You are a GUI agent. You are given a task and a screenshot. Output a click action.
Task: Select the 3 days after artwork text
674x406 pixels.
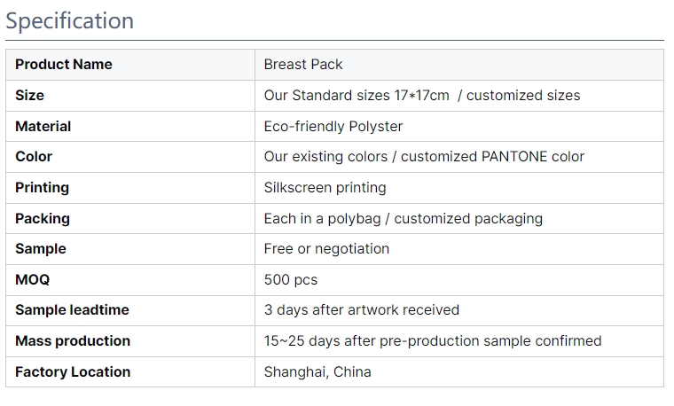(x=361, y=310)
